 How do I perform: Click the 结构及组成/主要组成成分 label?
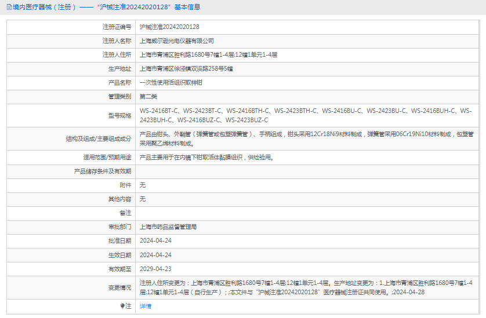pyautogui.click(x=99, y=138)
